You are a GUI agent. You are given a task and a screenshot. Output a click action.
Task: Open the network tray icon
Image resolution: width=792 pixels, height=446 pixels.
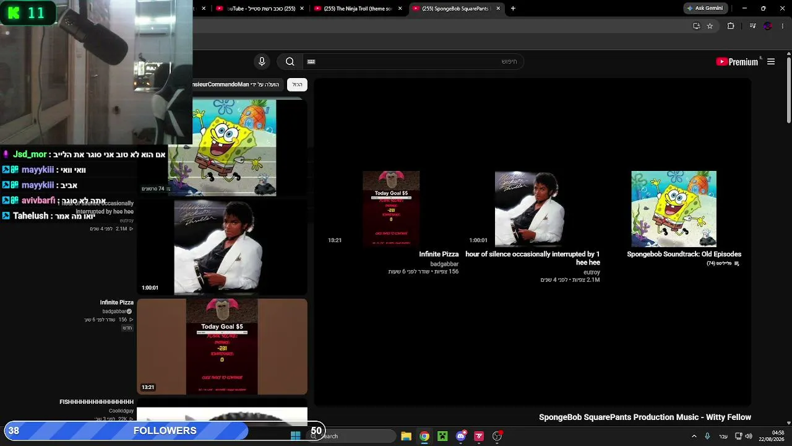[738, 436]
